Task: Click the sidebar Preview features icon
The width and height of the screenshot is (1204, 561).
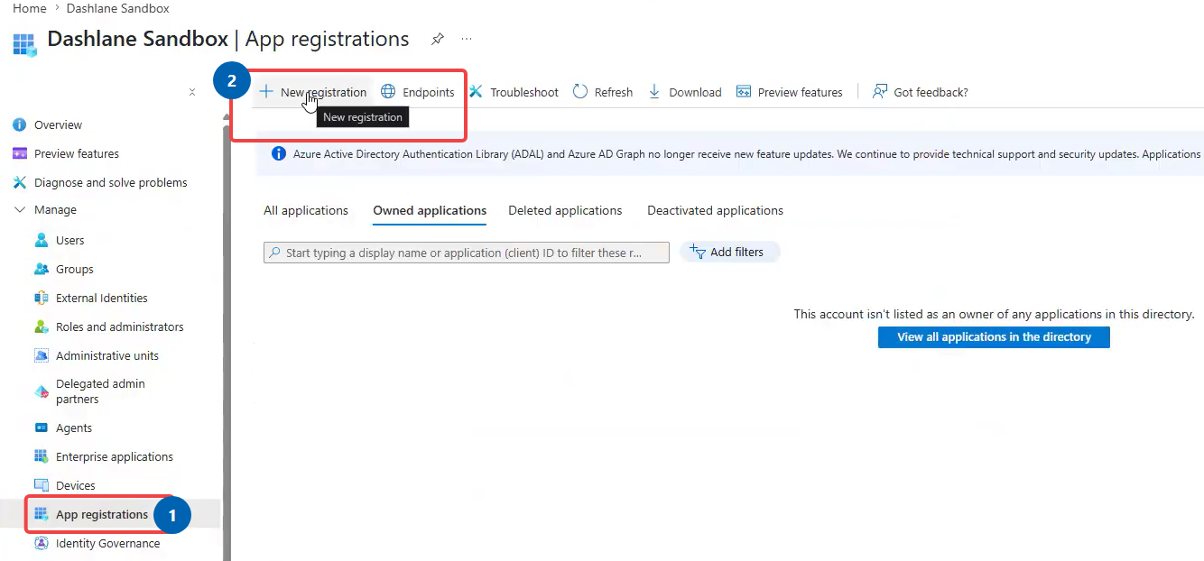Action: [x=19, y=153]
